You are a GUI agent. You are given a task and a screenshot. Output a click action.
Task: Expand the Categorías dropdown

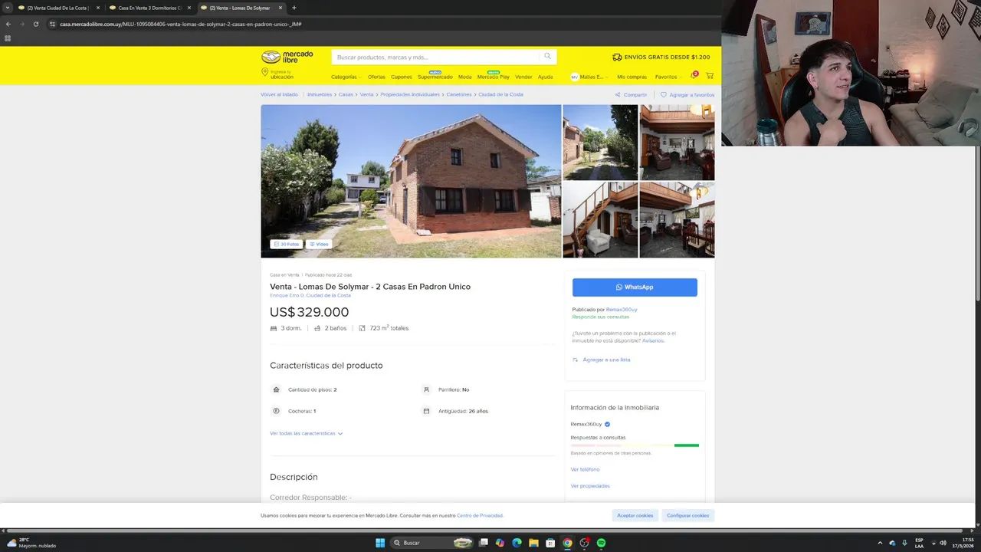point(346,77)
